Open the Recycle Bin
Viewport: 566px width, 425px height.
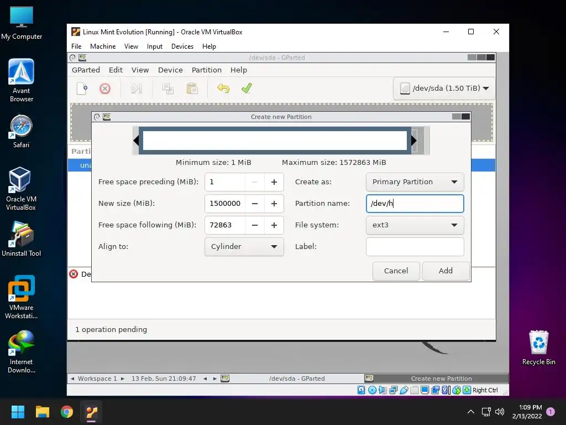[538, 348]
